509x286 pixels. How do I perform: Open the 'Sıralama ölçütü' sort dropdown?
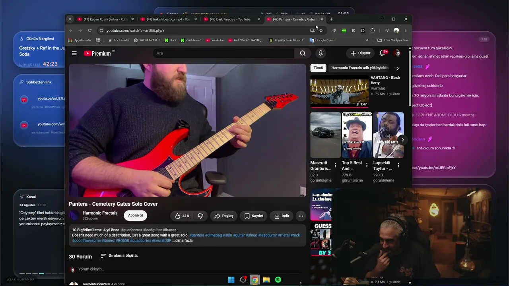[119, 256]
